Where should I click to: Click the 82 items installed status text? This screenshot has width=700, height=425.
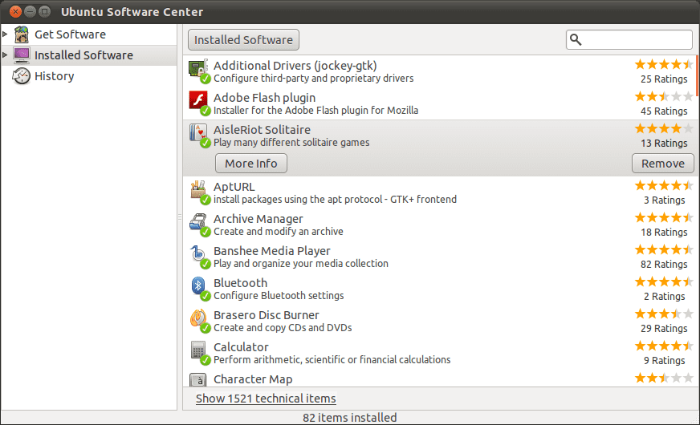tap(349, 418)
